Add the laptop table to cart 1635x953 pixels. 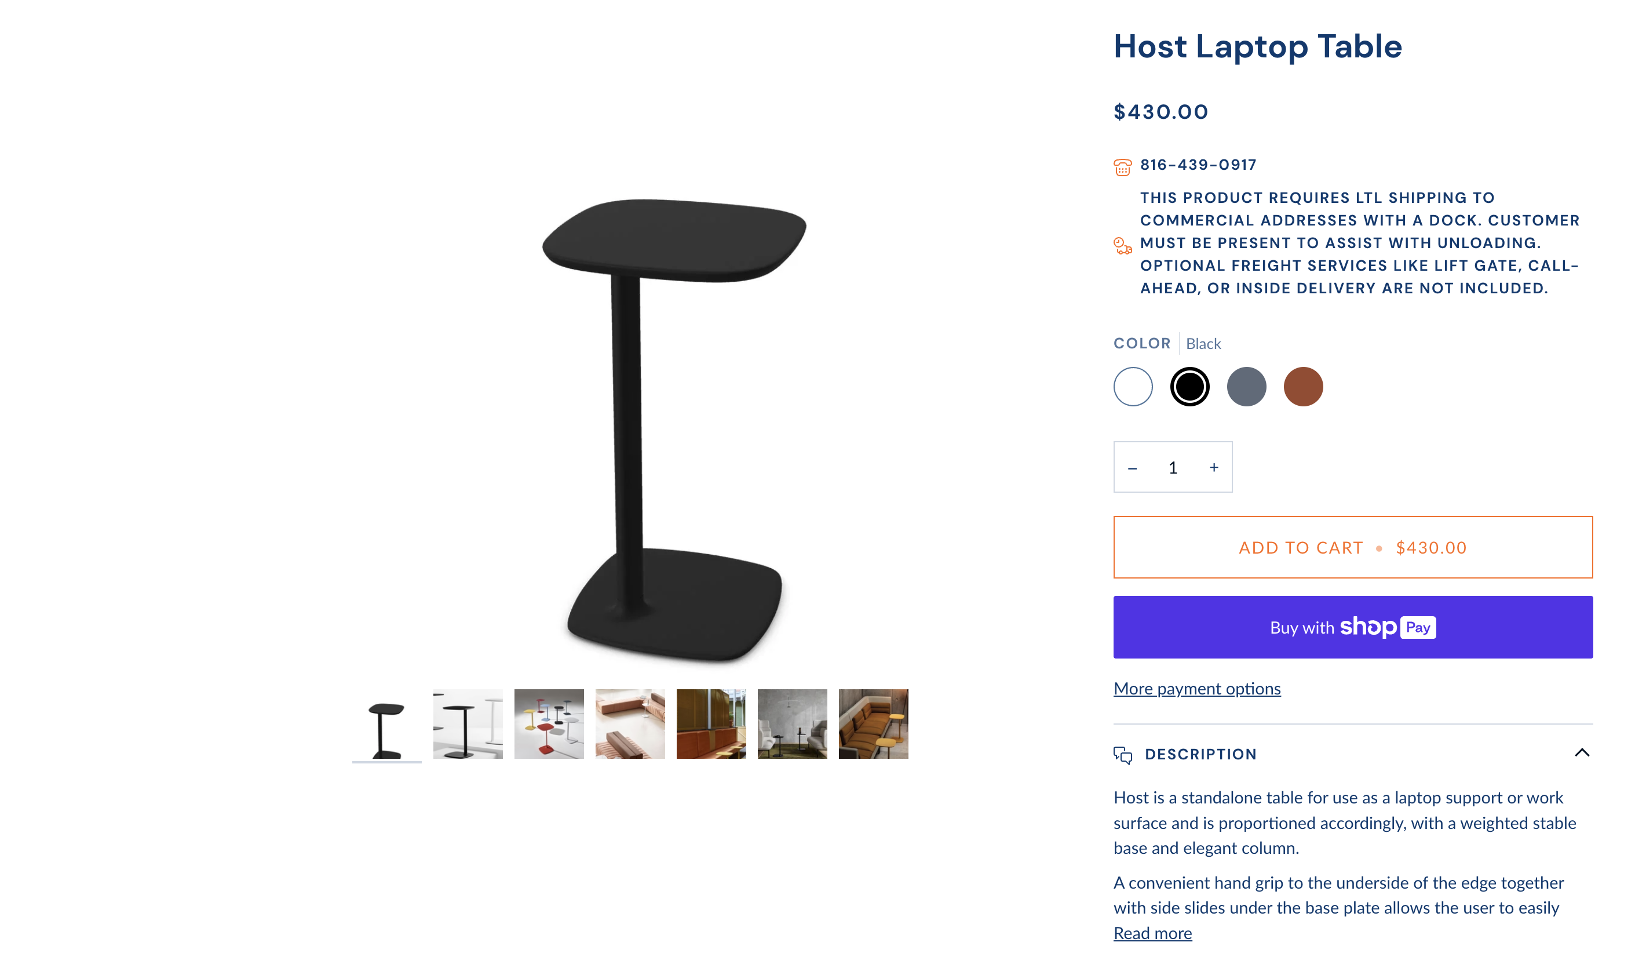coord(1353,547)
